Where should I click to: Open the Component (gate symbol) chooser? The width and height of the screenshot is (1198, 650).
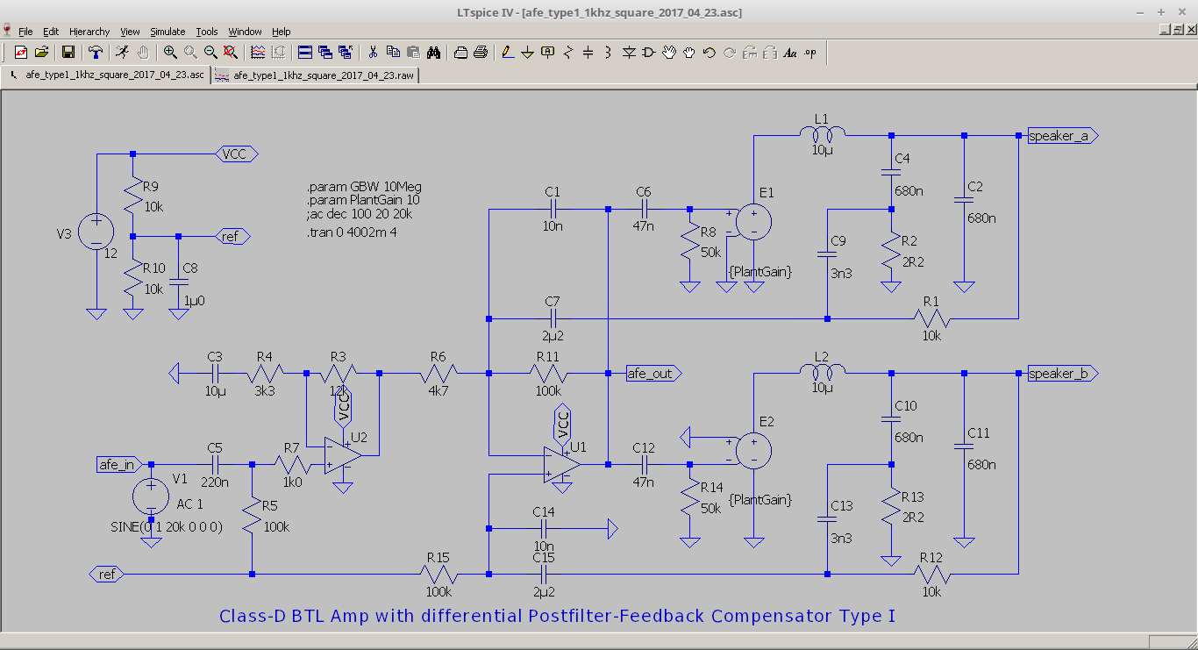click(649, 53)
